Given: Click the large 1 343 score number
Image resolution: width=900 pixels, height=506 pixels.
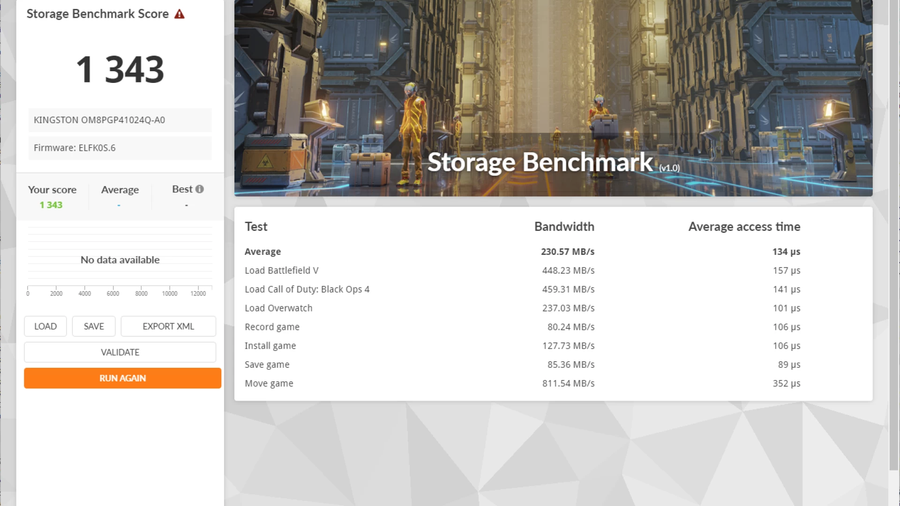Looking at the screenshot, I should tap(120, 69).
